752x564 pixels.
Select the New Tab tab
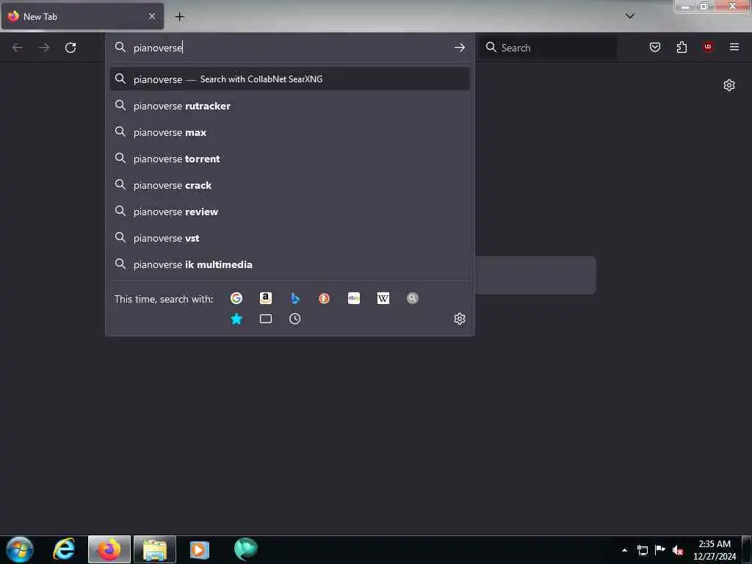82,16
